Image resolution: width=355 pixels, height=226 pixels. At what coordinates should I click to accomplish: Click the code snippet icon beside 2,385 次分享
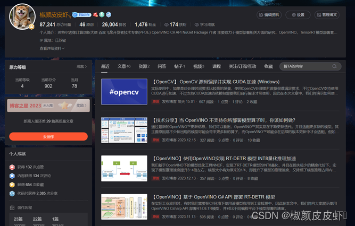12,194
